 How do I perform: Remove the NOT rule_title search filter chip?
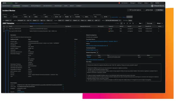point(120,21)
